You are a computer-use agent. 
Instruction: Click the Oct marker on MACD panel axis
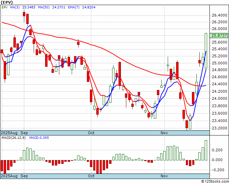click(91, 176)
